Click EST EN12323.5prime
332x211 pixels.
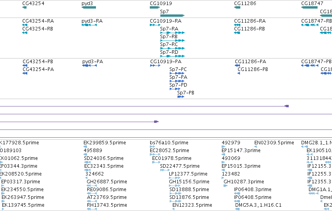pos(192,206)
